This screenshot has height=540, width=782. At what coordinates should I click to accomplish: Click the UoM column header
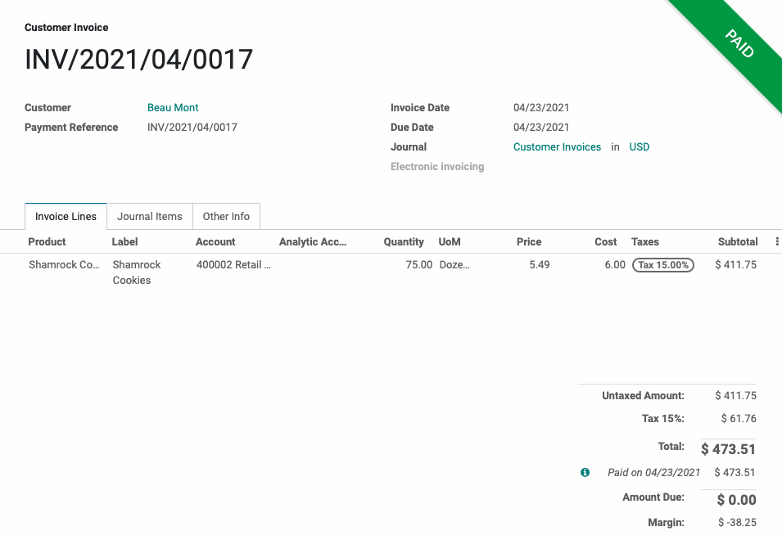[x=450, y=241]
